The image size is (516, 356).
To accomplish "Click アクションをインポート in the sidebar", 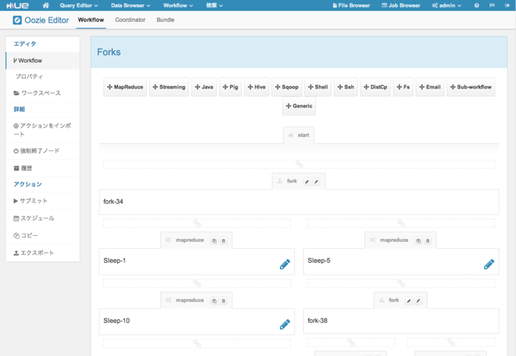I will [x=43, y=130].
